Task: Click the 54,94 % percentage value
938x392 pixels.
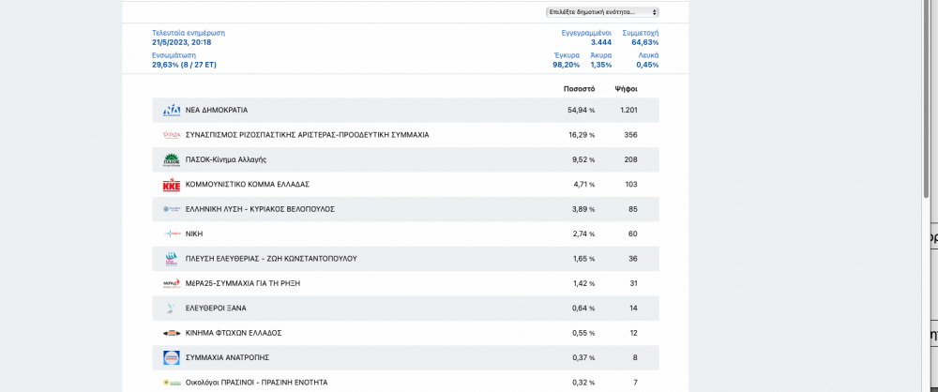Action: tap(582, 110)
